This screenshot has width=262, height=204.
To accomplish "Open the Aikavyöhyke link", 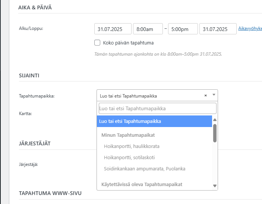I will 250,29.
